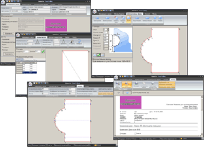
Task: Click highlighted orange ribbon icon in semicircle diagram window
Action: click(129, 19)
